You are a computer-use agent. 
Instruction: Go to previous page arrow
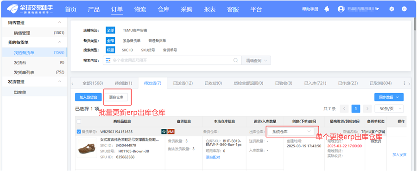[344, 109]
